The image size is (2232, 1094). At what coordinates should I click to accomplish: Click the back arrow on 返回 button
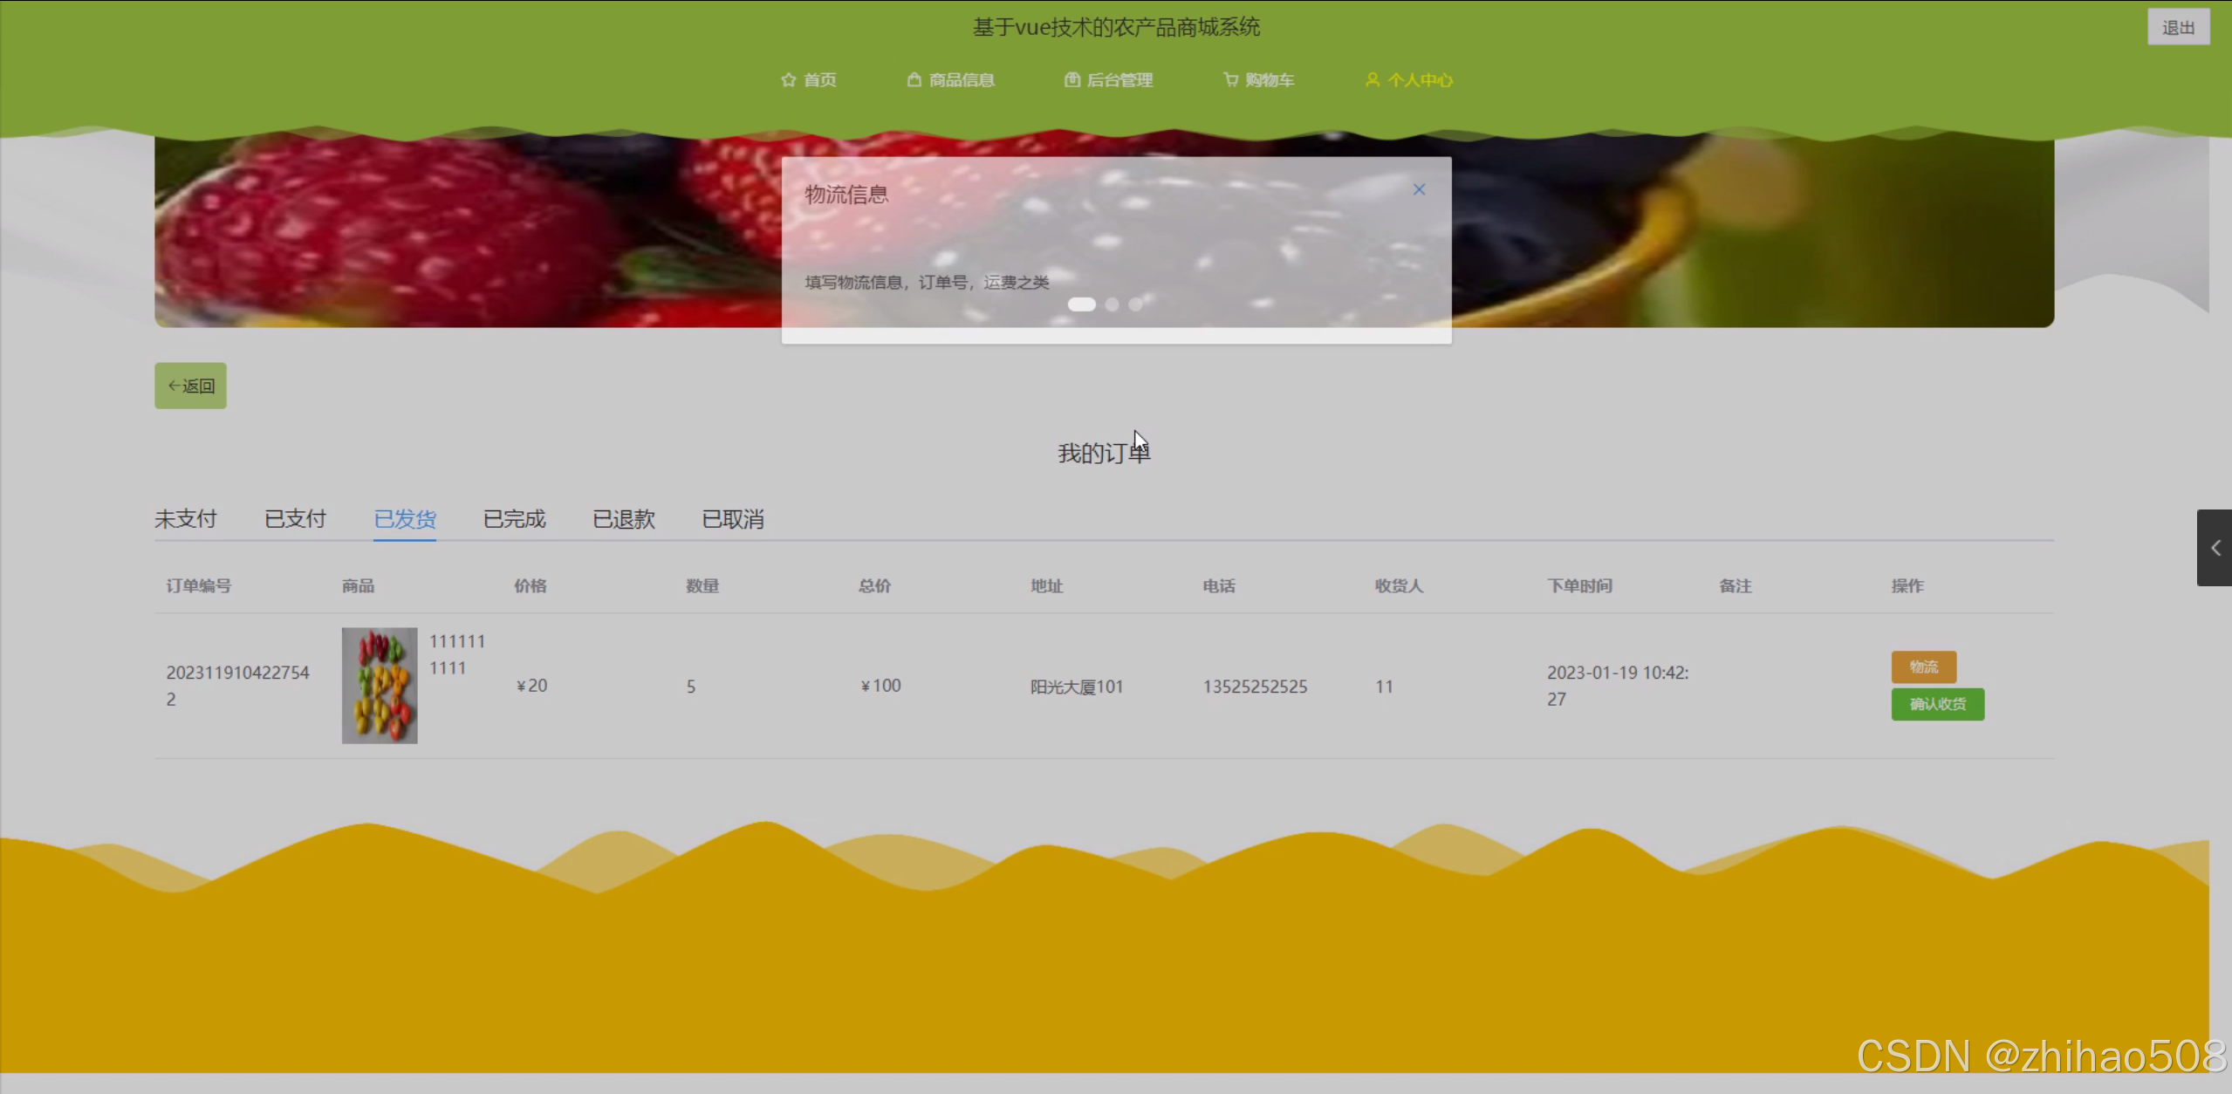click(x=175, y=385)
